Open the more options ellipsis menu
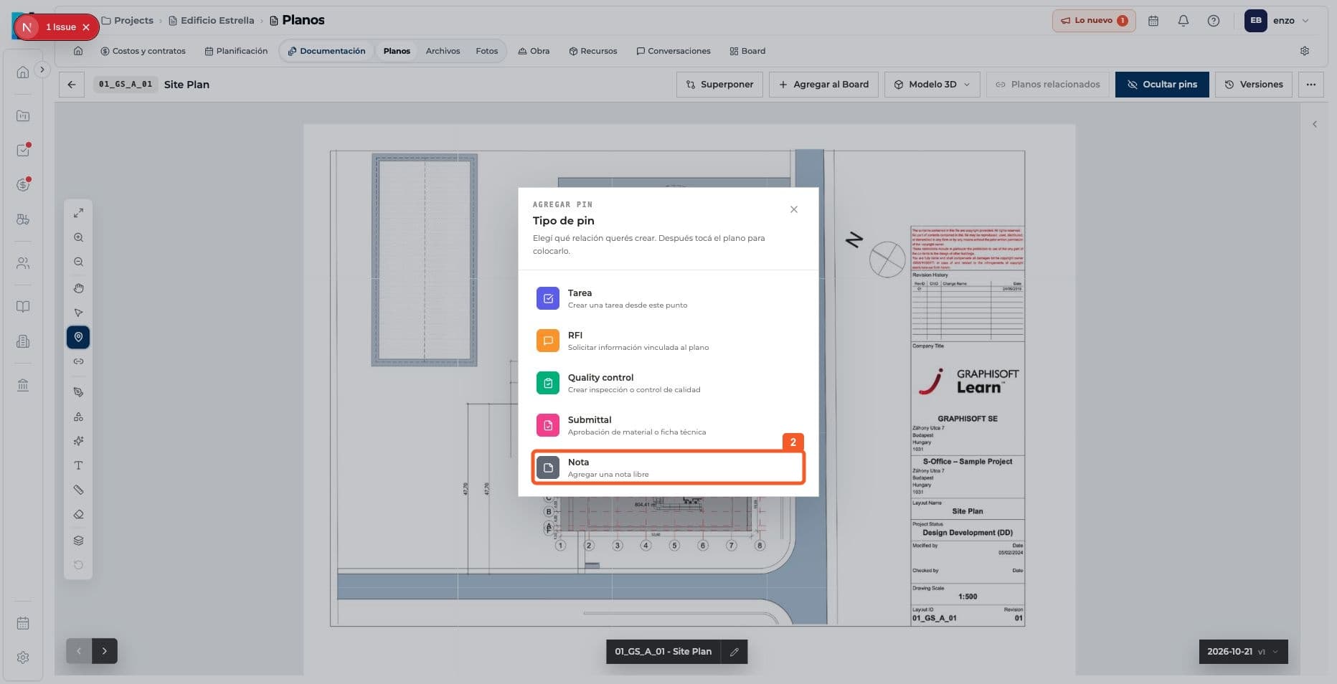The width and height of the screenshot is (1337, 684). pyautogui.click(x=1311, y=85)
